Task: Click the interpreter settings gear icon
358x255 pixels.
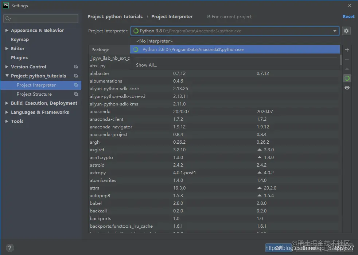Action: point(346,31)
